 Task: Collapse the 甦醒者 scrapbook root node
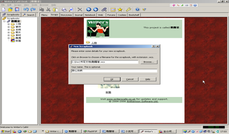point(4,21)
